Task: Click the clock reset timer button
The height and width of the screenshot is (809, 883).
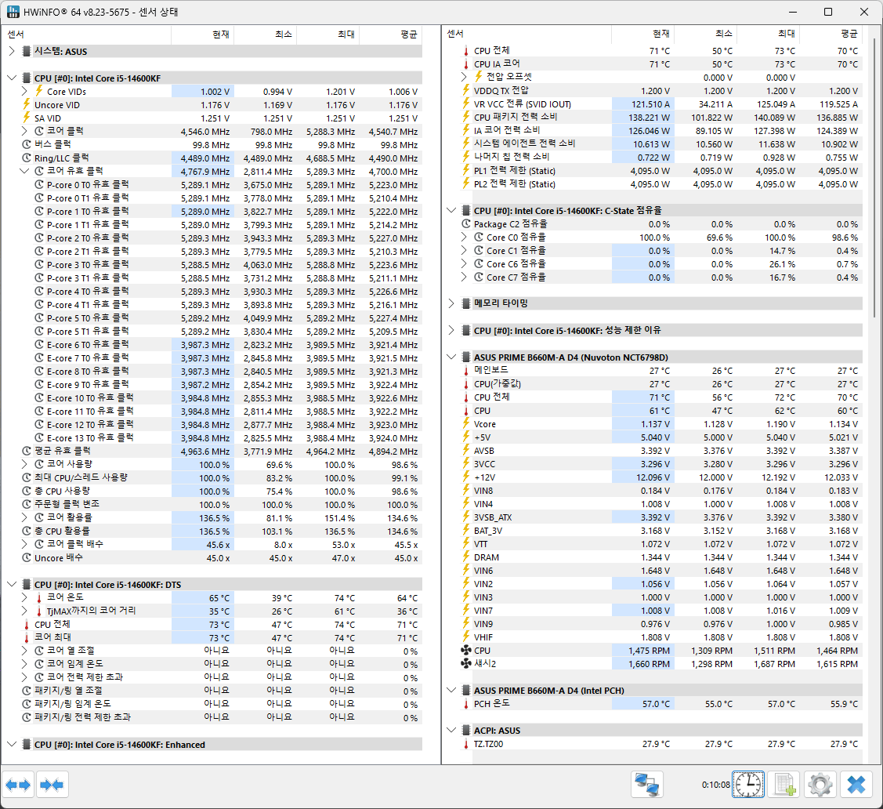Action: [748, 785]
